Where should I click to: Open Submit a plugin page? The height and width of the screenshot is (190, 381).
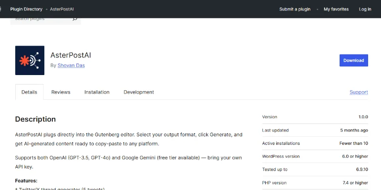(295, 9)
